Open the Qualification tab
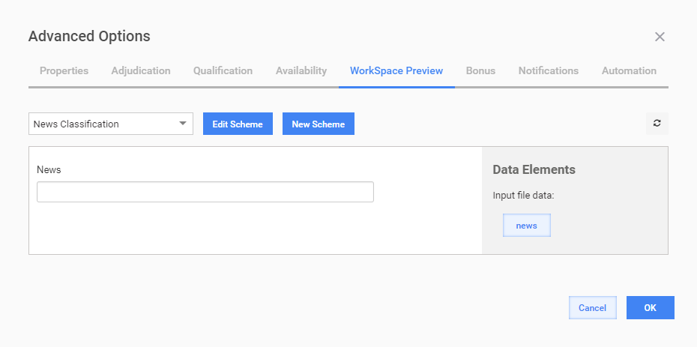697x347 pixels. [x=223, y=70]
